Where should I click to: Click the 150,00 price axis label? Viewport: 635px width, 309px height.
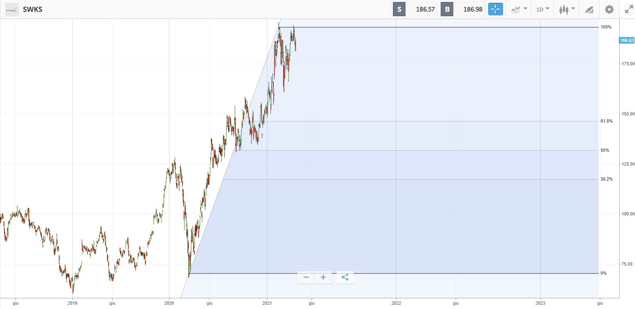tap(628, 114)
